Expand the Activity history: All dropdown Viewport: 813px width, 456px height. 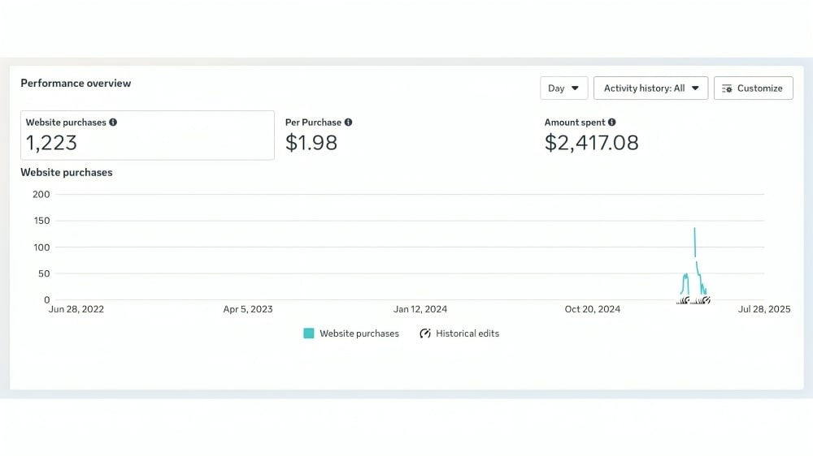tap(650, 88)
